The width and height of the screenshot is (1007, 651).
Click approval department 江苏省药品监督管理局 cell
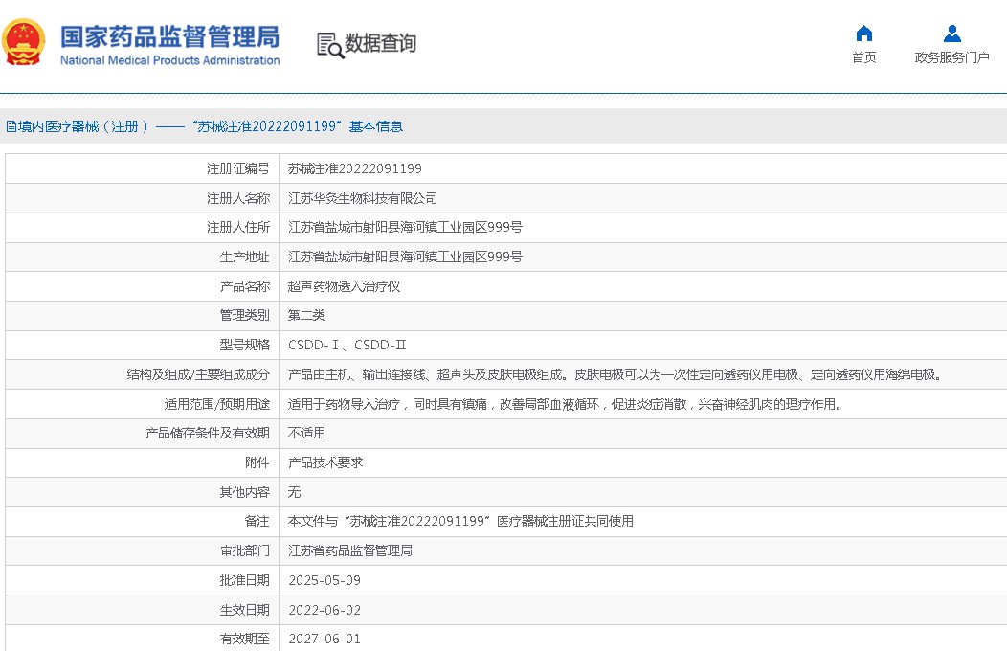coord(349,550)
